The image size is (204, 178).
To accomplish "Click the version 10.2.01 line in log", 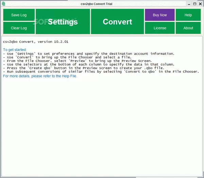I will tap(36, 41).
